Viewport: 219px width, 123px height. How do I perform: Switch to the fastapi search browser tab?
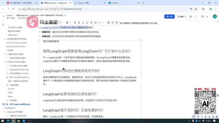point(90,3)
